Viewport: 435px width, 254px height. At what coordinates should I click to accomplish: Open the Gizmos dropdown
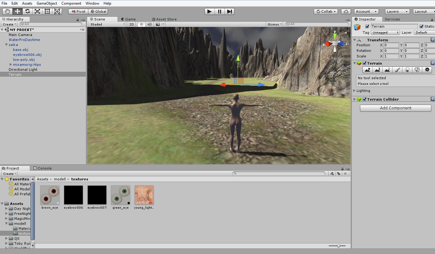275,24
